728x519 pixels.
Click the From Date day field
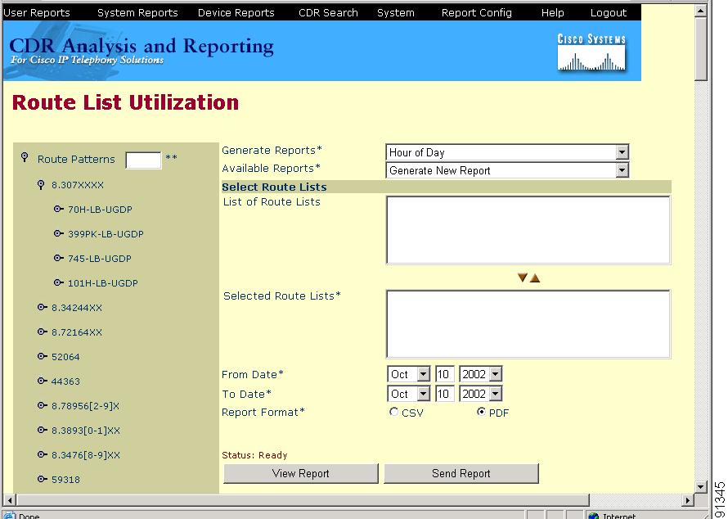pos(444,374)
